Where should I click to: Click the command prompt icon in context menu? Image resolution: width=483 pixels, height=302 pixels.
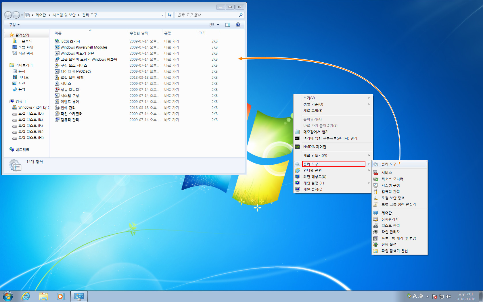click(297, 138)
